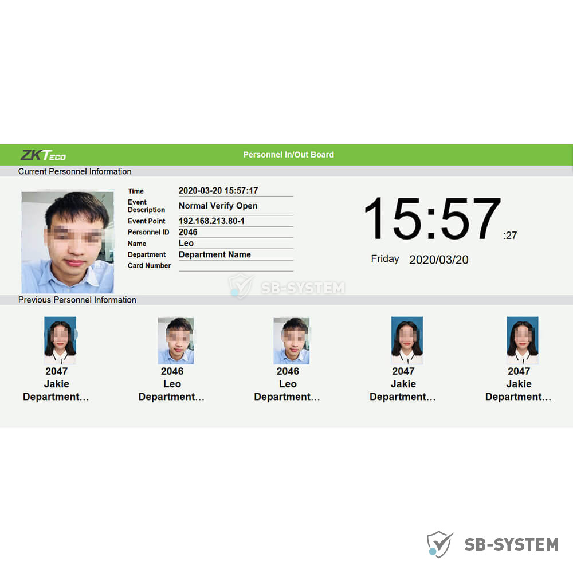Open the fourth previous personnel photo, Jakie
573x573 pixels.
(x=407, y=340)
